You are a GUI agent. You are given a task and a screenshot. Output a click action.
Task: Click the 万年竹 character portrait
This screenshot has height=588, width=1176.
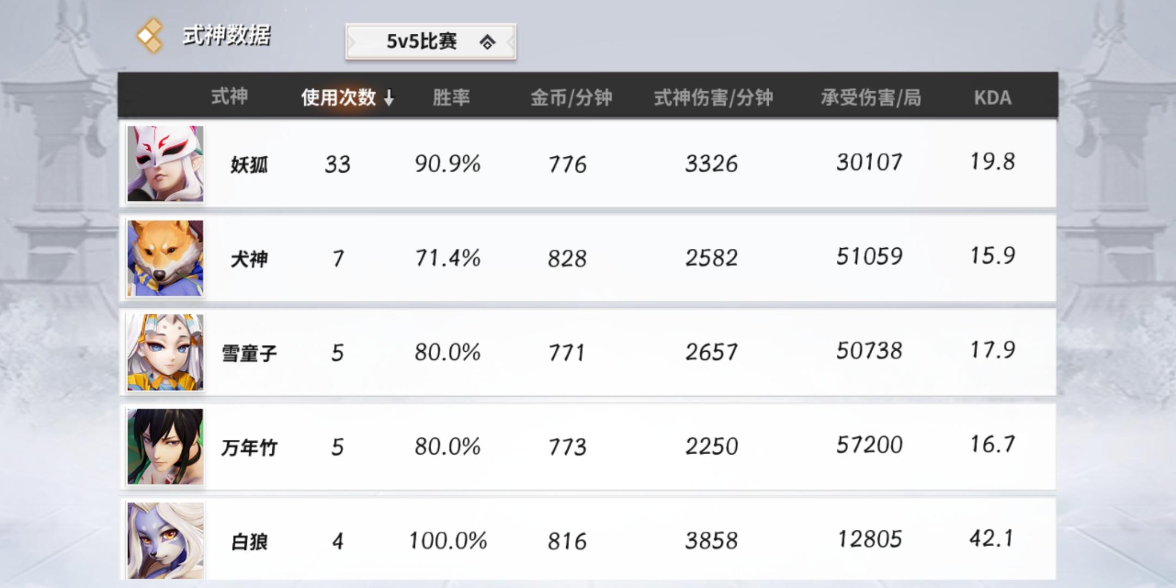pos(166,446)
